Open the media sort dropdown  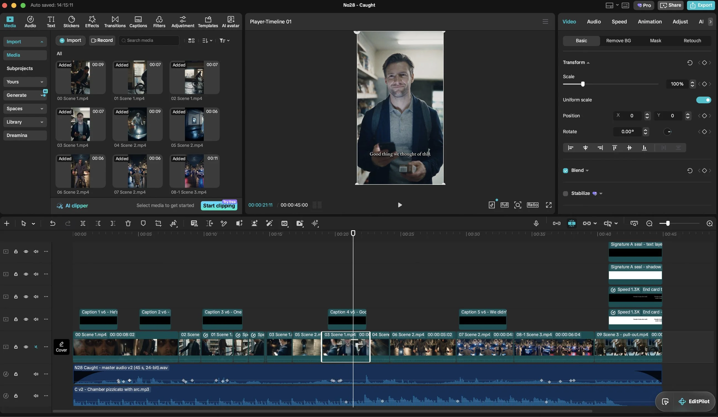(x=207, y=41)
